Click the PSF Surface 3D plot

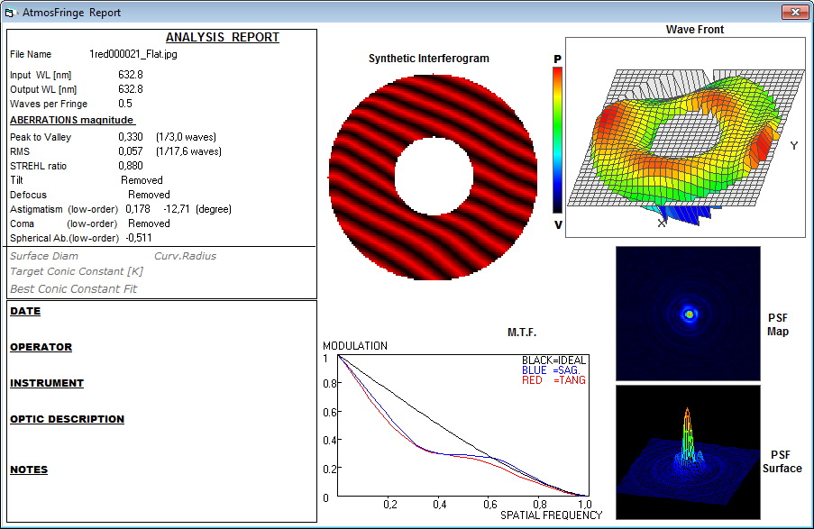coord(688,451)
